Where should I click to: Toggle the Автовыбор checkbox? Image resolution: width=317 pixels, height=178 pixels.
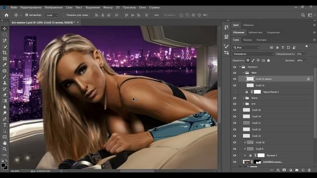(26, 15)
